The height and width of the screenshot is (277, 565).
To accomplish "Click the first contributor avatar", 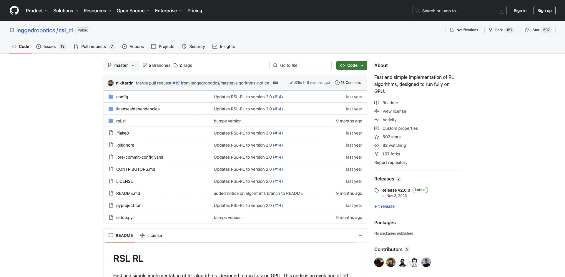I will [x=379, y=262].
